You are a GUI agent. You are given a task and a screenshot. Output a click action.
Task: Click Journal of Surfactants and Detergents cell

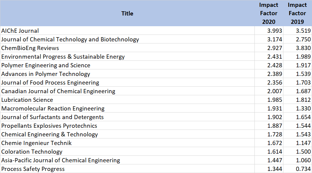tap(52, 117)
